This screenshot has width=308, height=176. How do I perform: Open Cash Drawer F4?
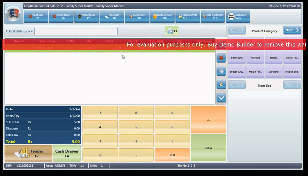(x=67, y=153)
